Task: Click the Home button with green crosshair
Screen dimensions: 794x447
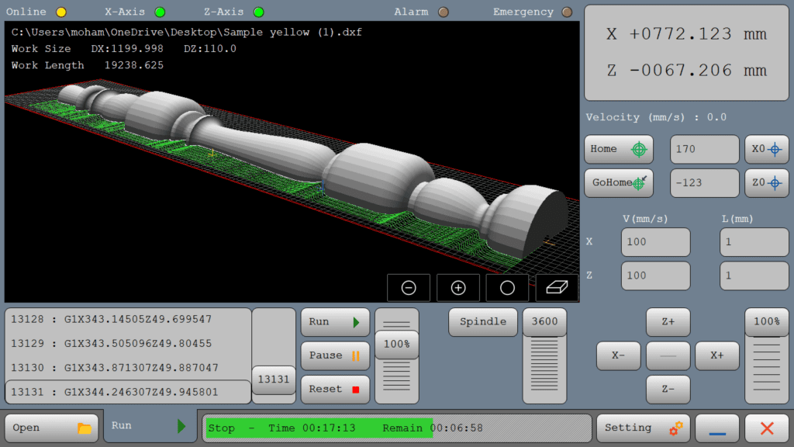Action: click(x=619, y=149)
